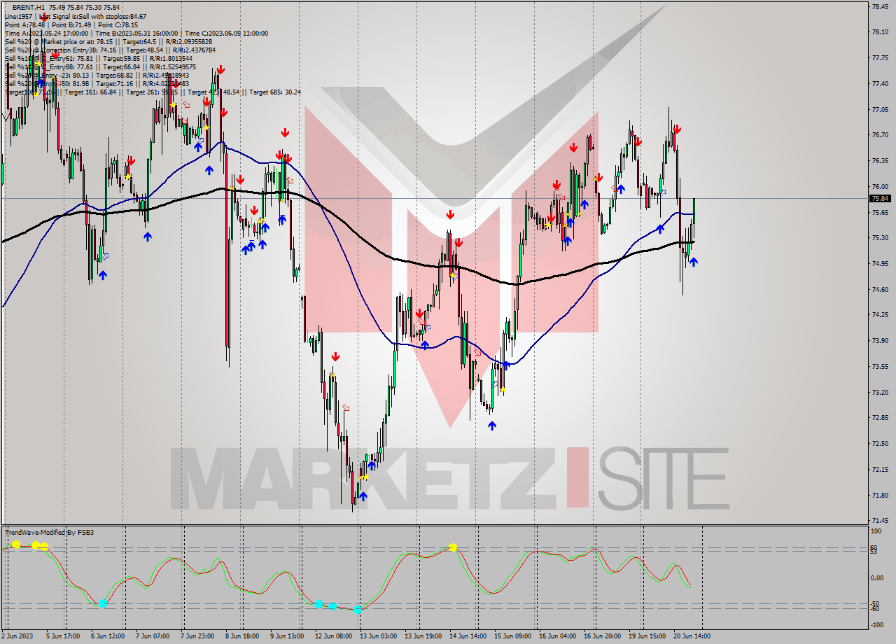Click the 73.20 price scale label
The height and width of the screenshot is (644, 896).
tap(880, 392)
